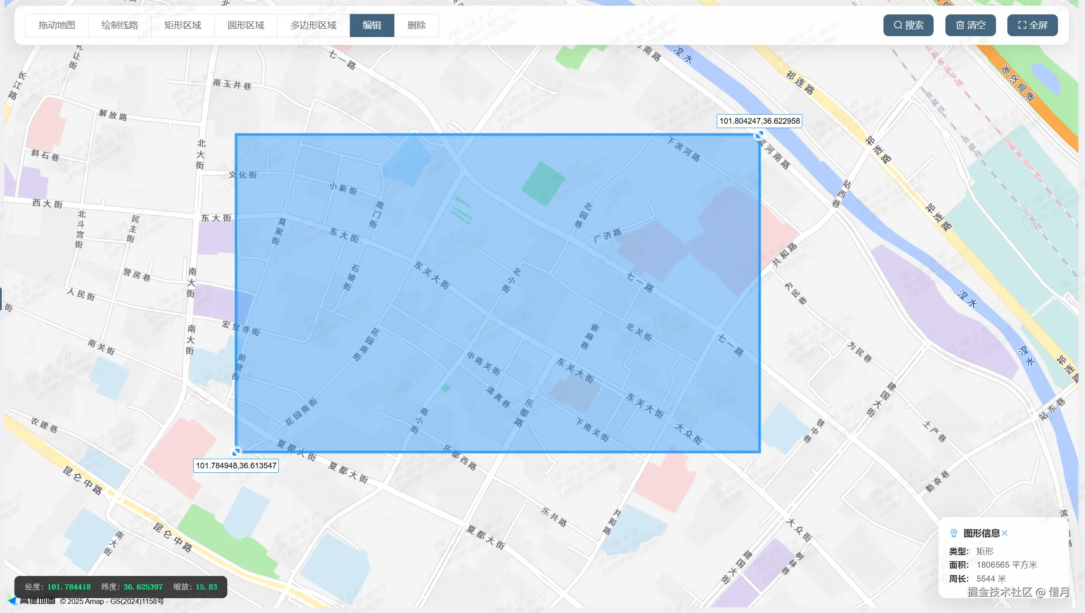The height and width of the screenshot is (613, 1085).
Task: Select the rectangle region tool
Action: coord(182,25)
